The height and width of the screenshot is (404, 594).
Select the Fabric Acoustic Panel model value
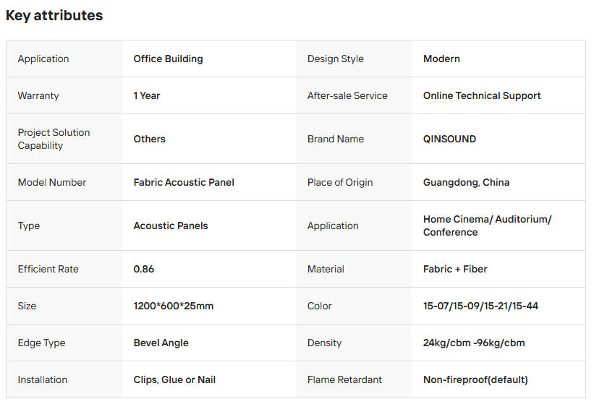click(184, 182)
